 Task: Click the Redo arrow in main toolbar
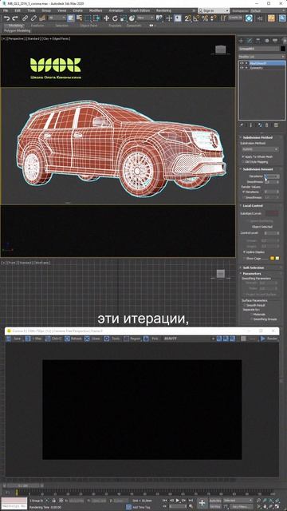[14, 18]
